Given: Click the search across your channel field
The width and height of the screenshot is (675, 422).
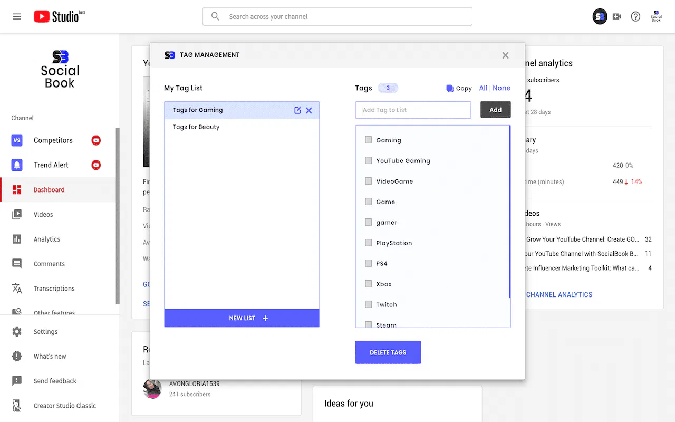Looking at the screenshot, I should [337, 16].
